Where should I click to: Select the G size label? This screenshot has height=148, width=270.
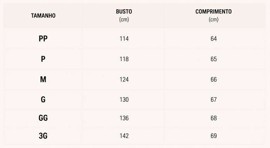point(43,99)
